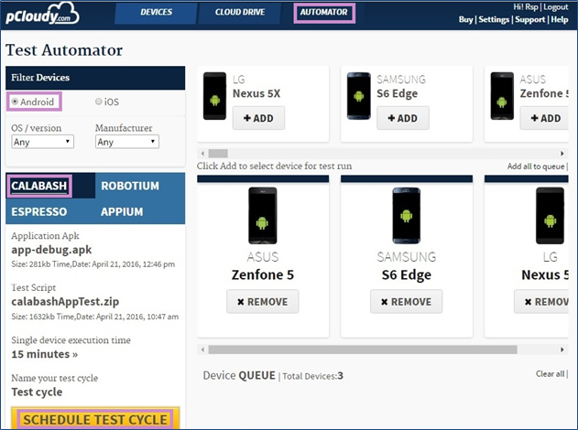This screenshot has height=430, width=578.
Task: Click the available devices horizontal scrollbar thumb
Action: 218,153
